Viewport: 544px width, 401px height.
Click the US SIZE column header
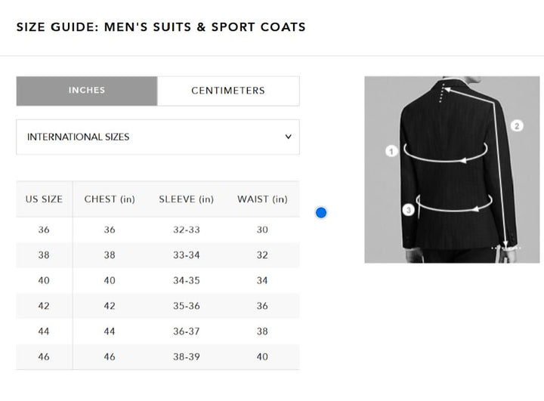[x=44, y=199]
